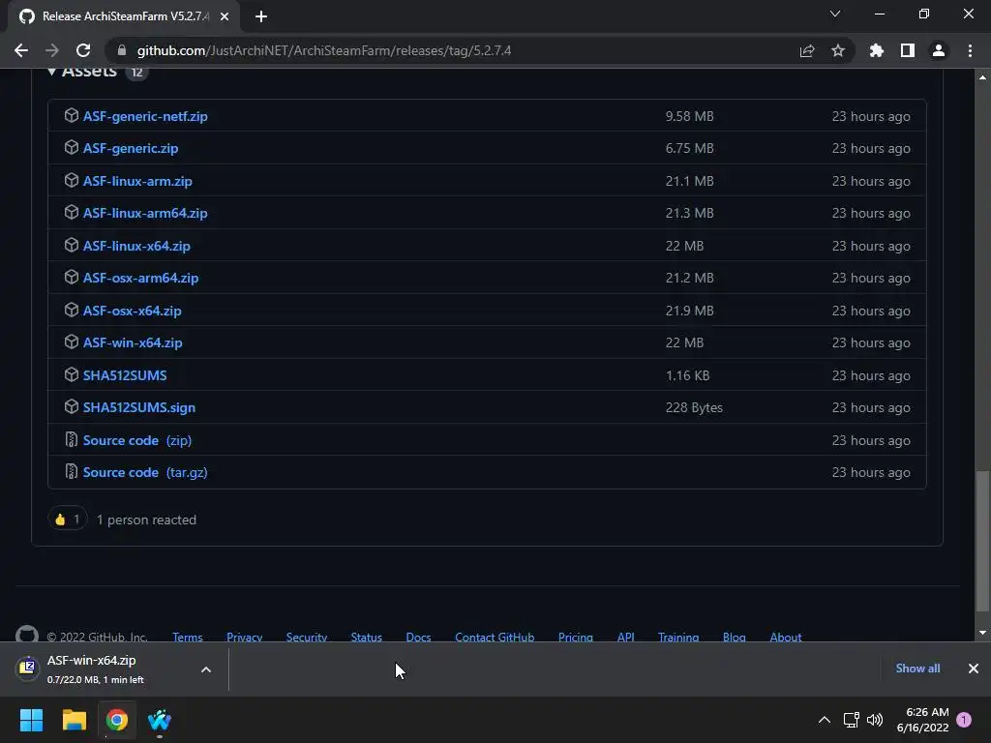Open the Docs footer link
Image resolution: width=991 pixels, height=743 pixels.
[x=418, y=637]
